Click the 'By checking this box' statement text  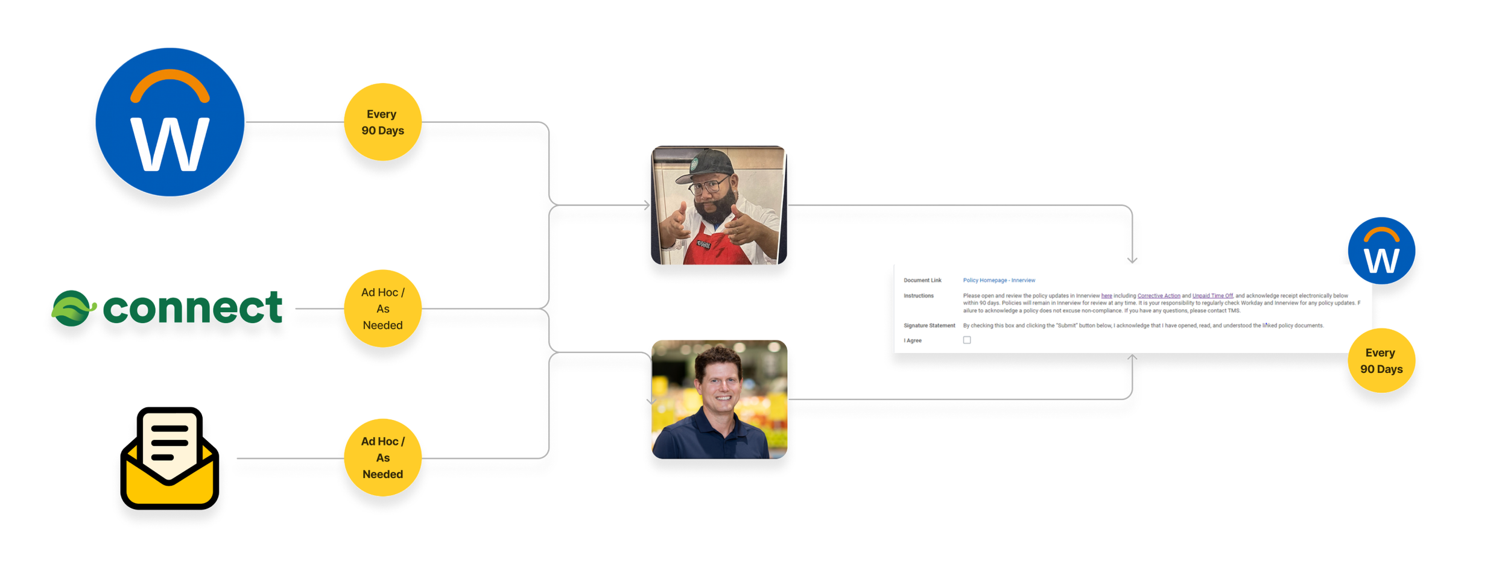pyautogui.click(x=1143, y=325)
